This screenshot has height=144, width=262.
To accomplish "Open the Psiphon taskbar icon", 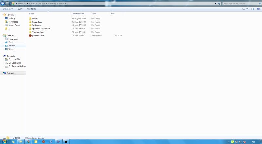I will tap(44, 142).
